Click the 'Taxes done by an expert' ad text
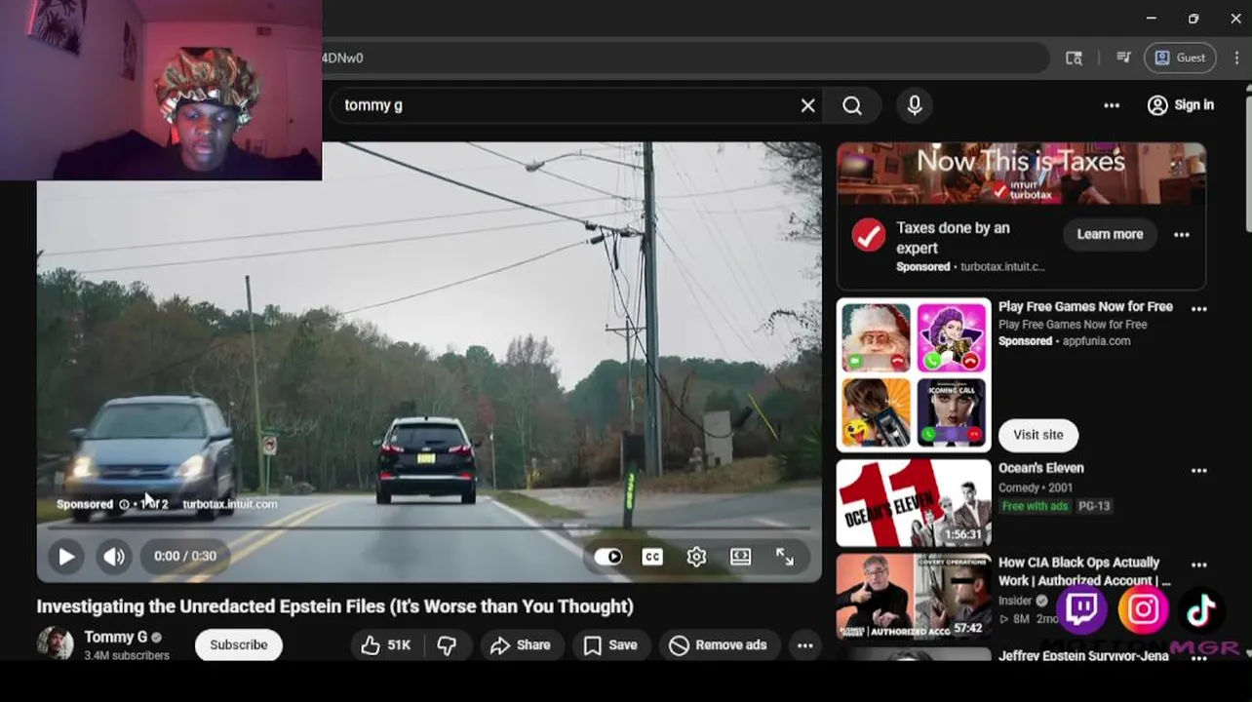Screen dimensions: 1252x702 953,238
